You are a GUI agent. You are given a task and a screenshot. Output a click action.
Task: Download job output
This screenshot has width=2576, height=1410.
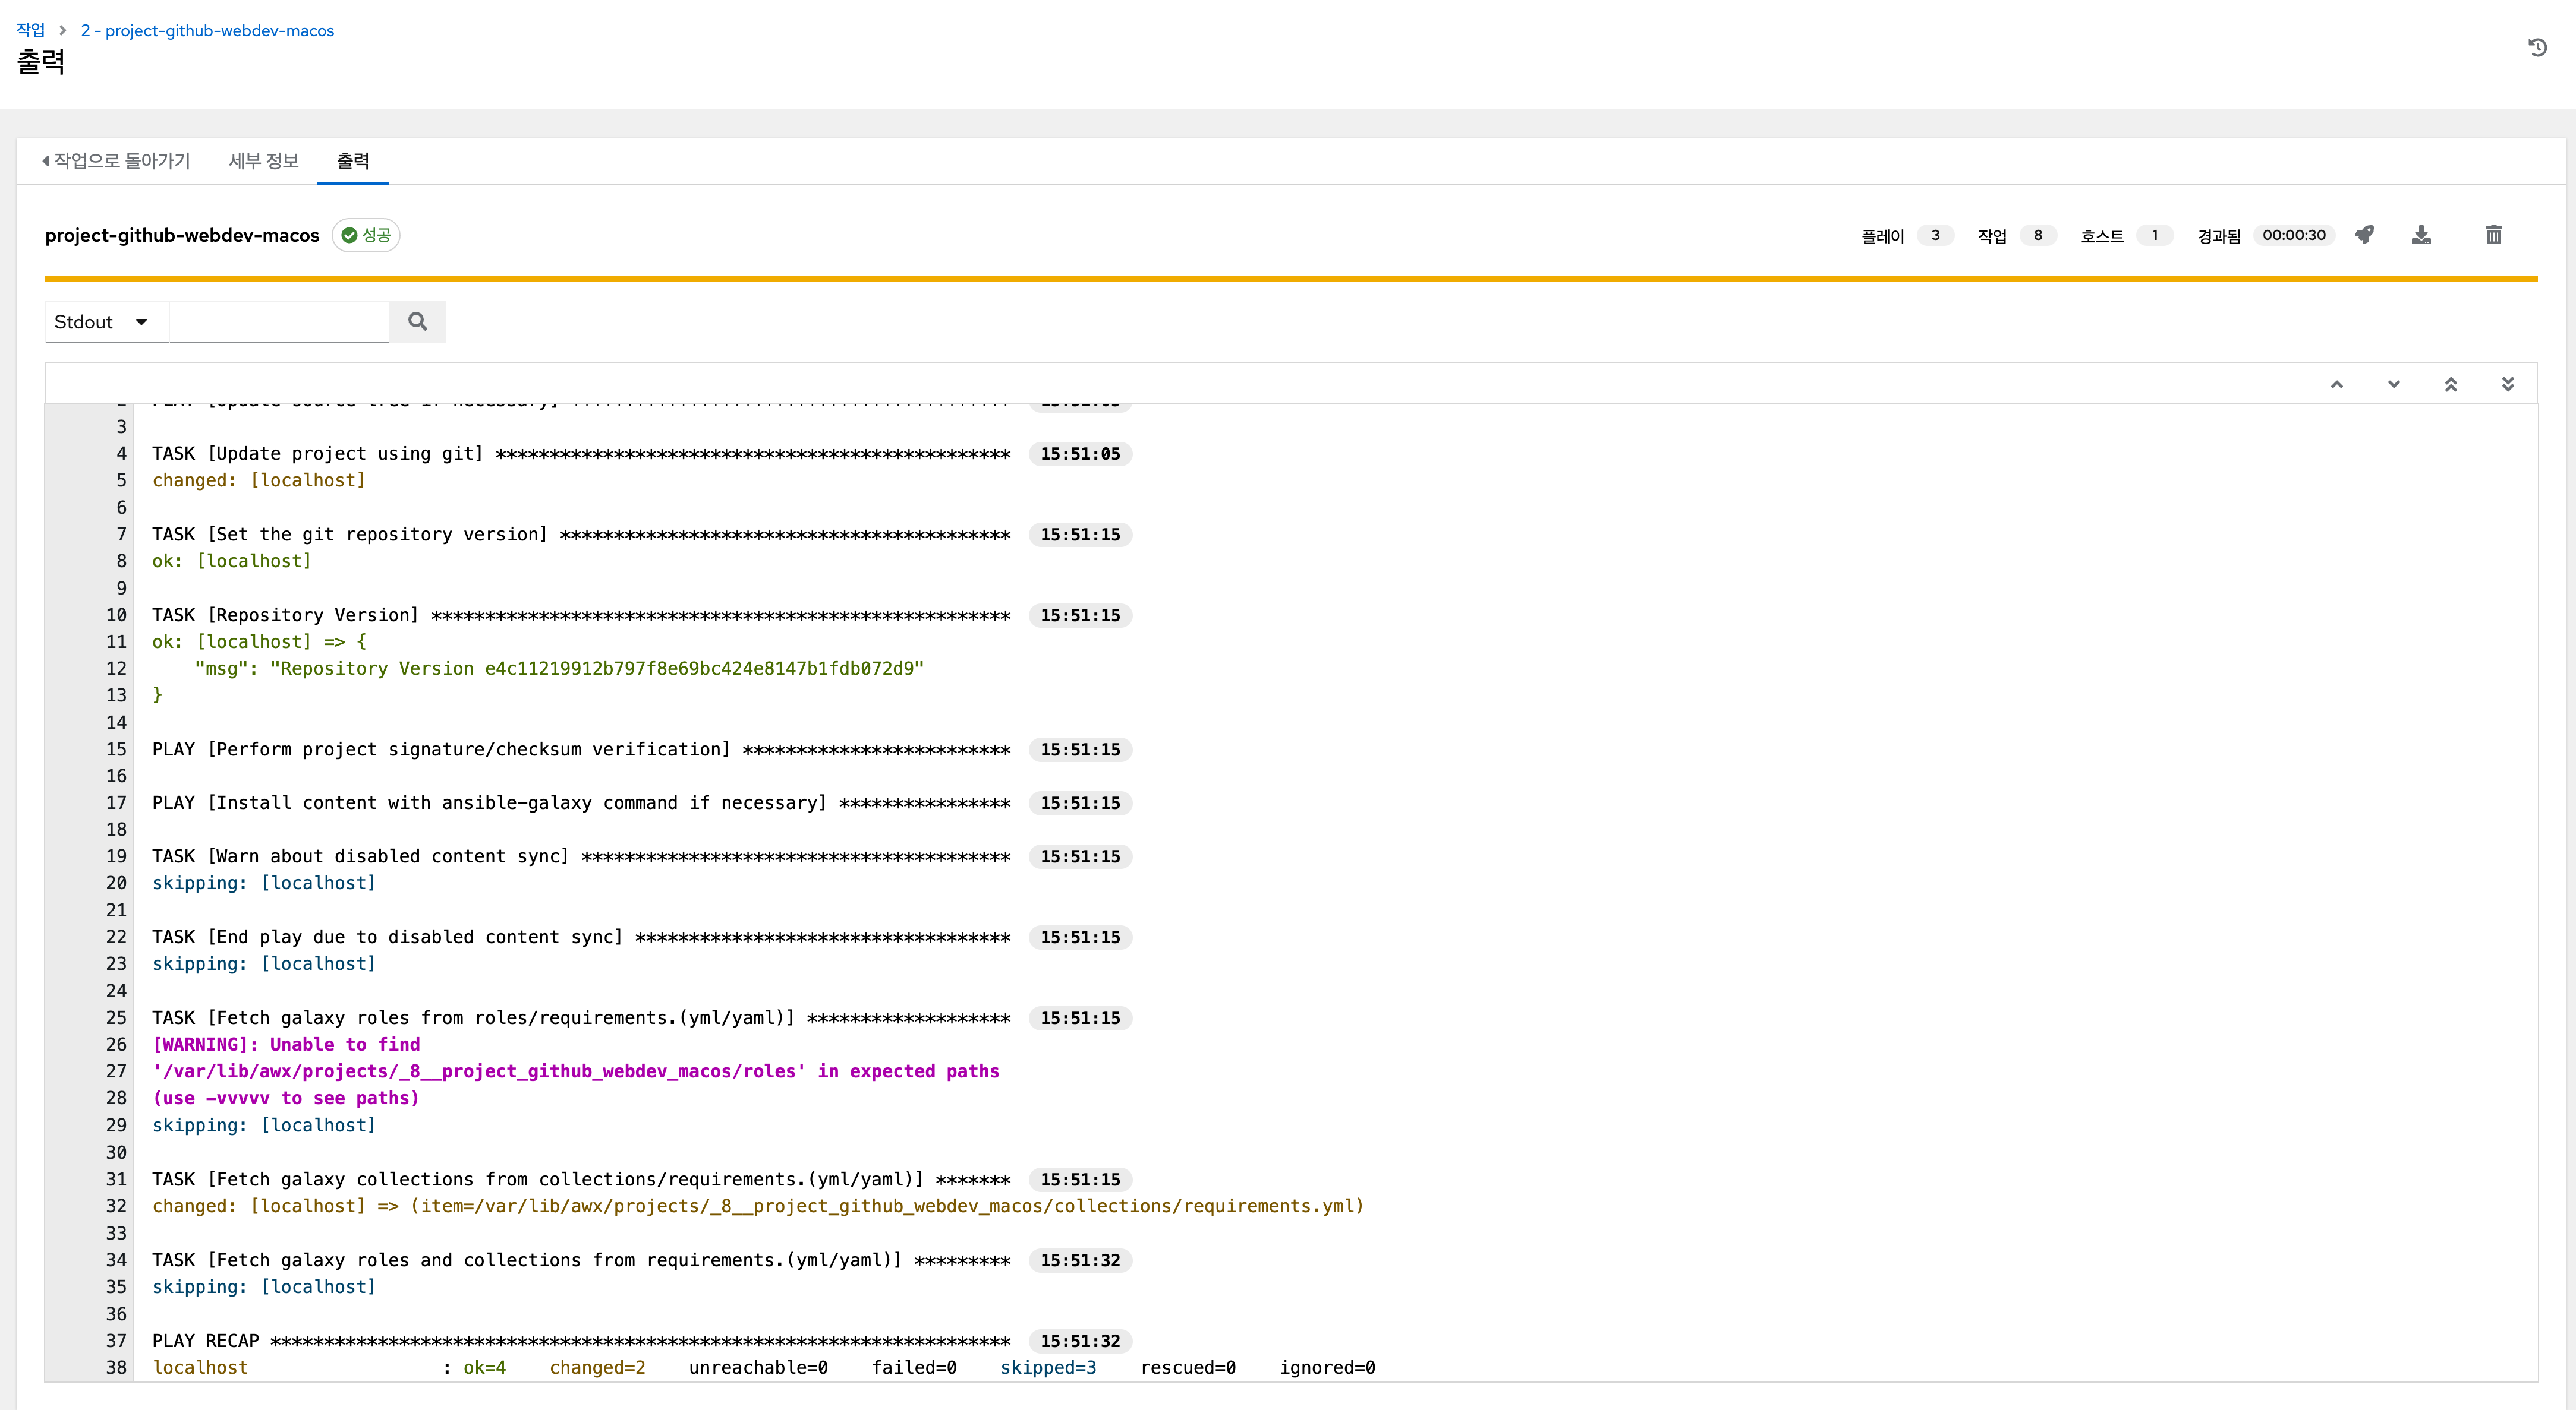[x=2421, y=235]
